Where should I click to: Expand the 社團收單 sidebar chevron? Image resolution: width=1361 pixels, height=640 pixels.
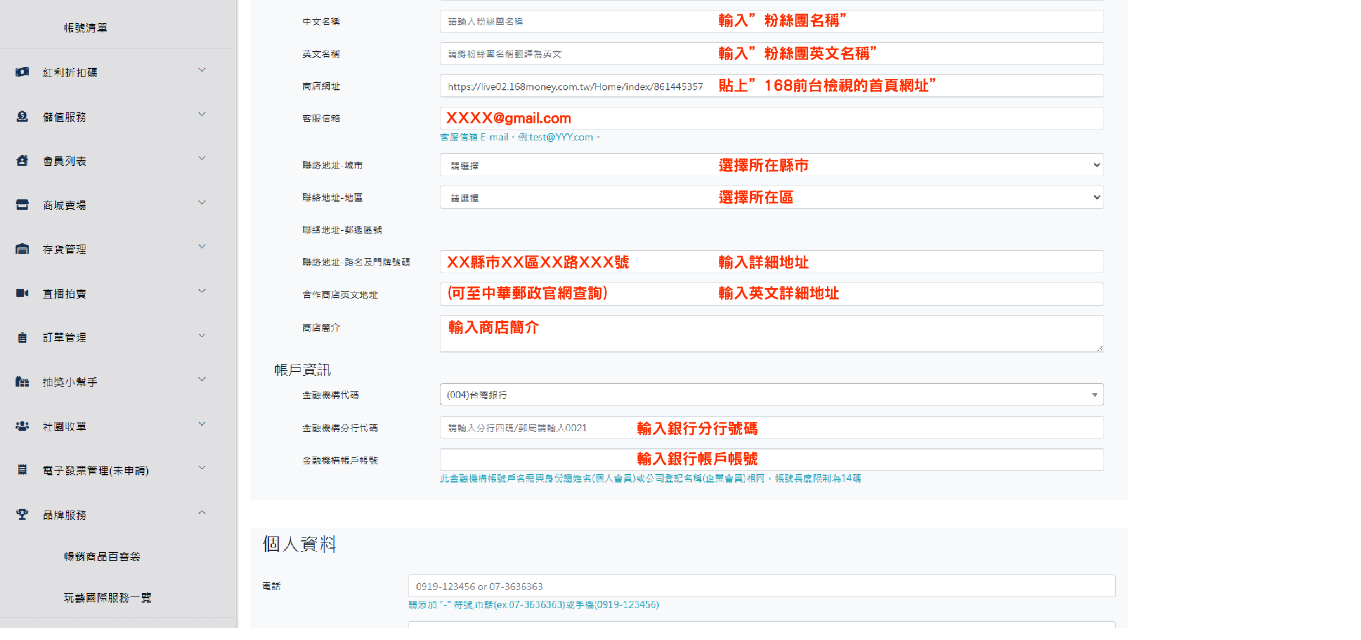(x=202, y=424)
